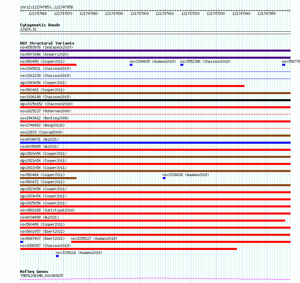Screen dimensions: 300x283
Task: Click the red bar below the nsv560459 label
Action: point(48,65)
